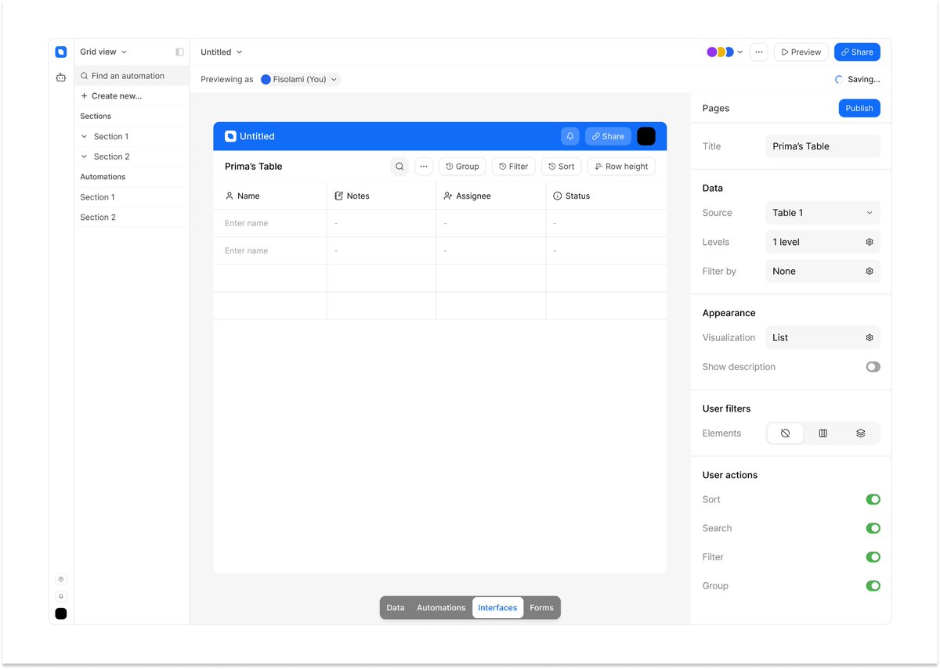Toggle Show description switch

[x=873, y=367]
